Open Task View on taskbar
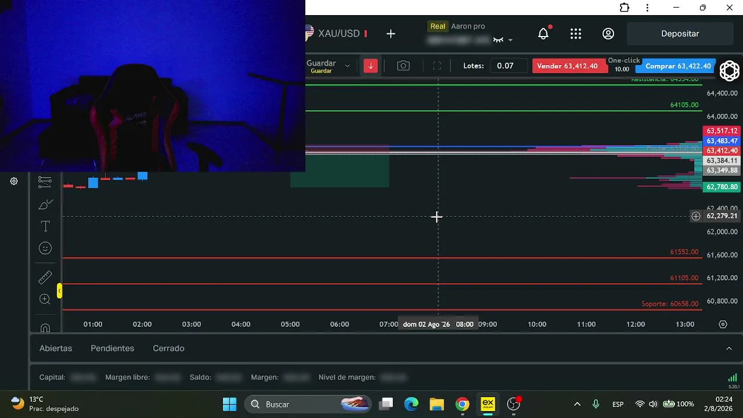 click(x=387, y=404)
